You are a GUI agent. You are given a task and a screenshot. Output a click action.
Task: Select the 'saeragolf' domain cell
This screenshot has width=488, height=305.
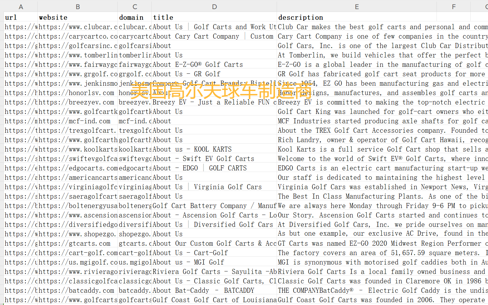135,196
